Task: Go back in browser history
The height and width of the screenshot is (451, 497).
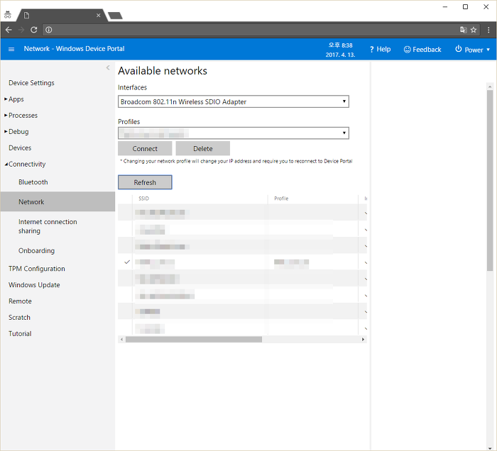Action: (9, 30)
